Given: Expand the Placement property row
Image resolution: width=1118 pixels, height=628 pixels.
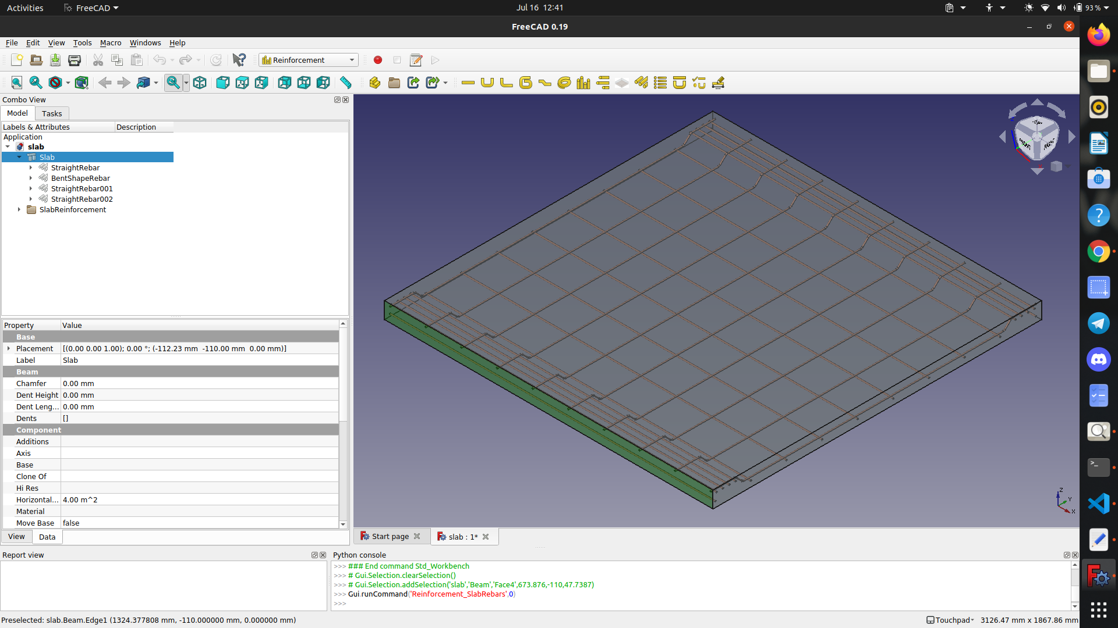Looking at the screenshot, I should point(9,348).
